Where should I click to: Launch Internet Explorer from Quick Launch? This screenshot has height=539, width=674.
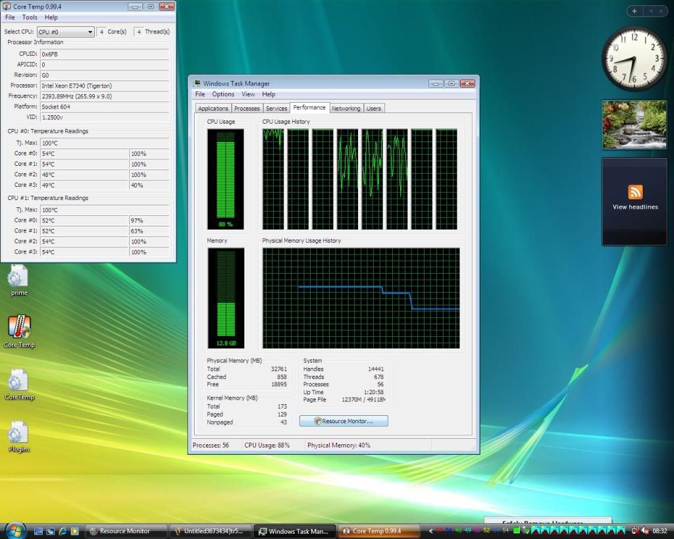point(63,531)
